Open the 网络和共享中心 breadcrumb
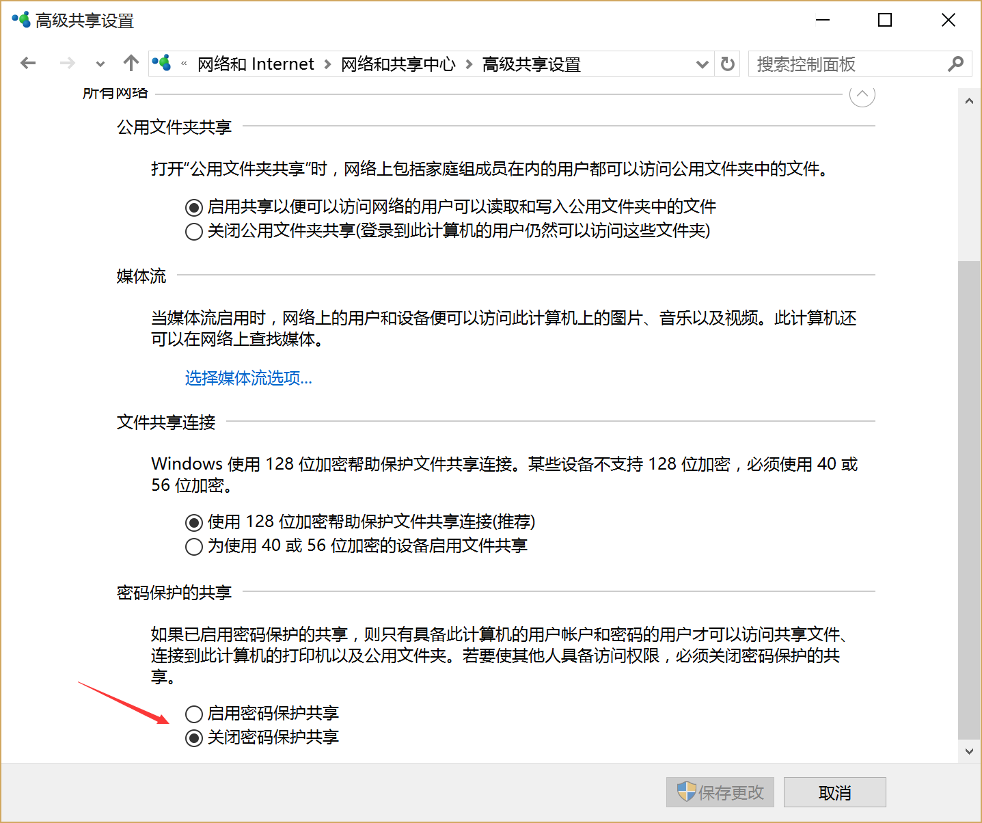The image size is (982, 823). (398, 64)
